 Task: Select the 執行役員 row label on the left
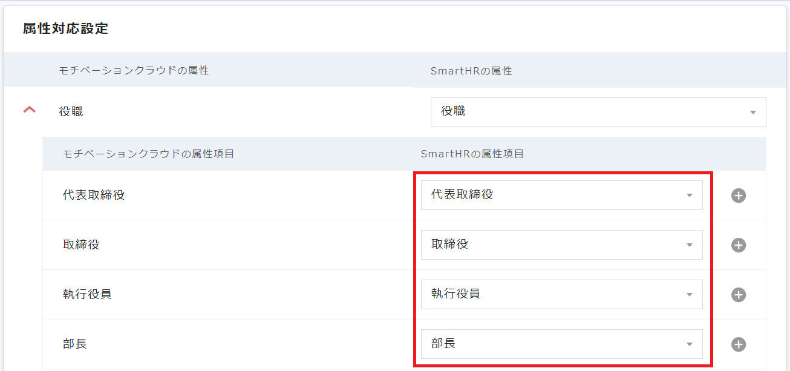[87, 294]
